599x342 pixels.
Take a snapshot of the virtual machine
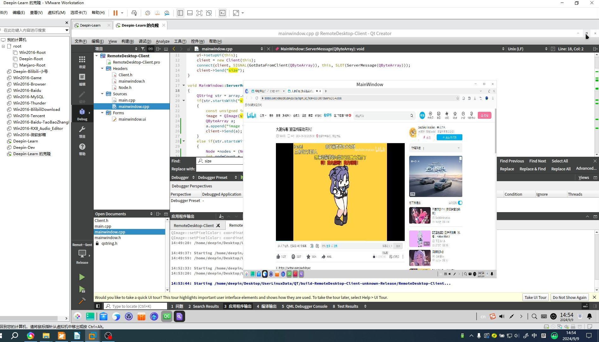147,13
